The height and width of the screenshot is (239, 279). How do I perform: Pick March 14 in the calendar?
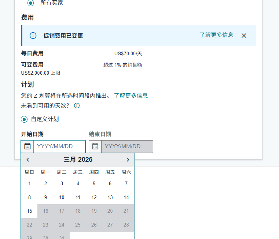(126, 197)
